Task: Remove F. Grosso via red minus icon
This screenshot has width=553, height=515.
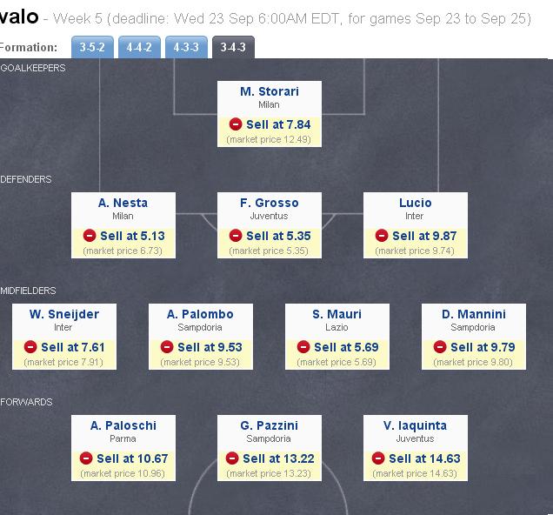Action: click(235, 236)
